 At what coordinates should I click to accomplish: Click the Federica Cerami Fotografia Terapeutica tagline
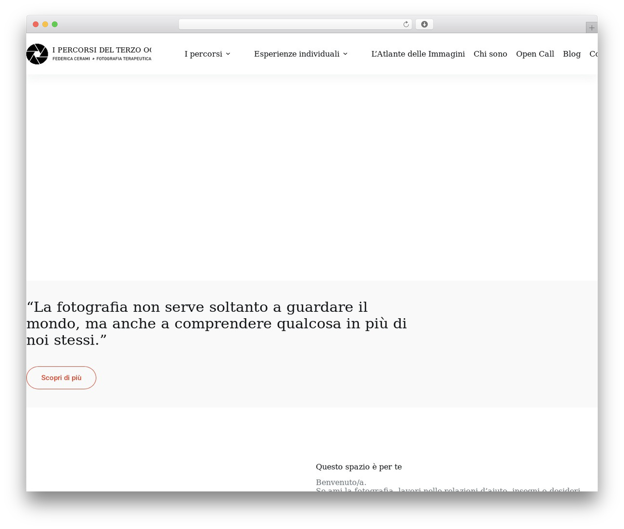(102, 59)
